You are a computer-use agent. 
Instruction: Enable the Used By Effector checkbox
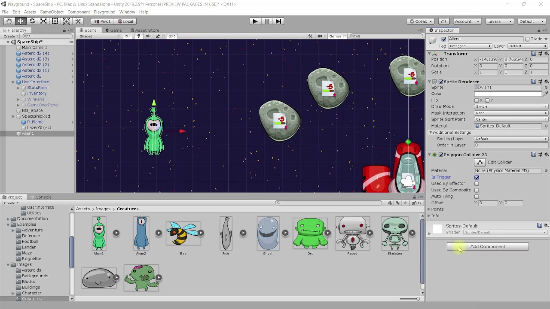click(477, 184)
